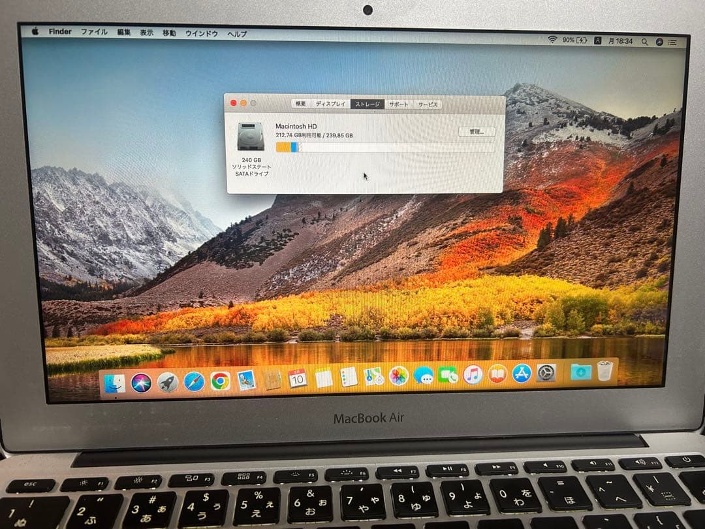Open Finder from the Dock
Viewport: 705px width, 529px height.
pos(115,383)
